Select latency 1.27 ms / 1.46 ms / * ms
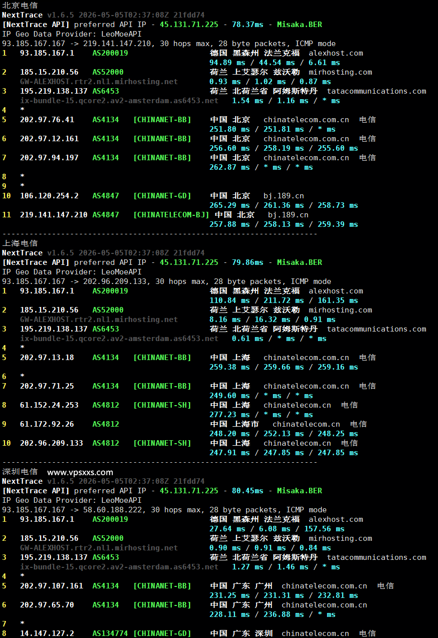The image size is (438, 638). pyautogui.click(x=286, y=567)
